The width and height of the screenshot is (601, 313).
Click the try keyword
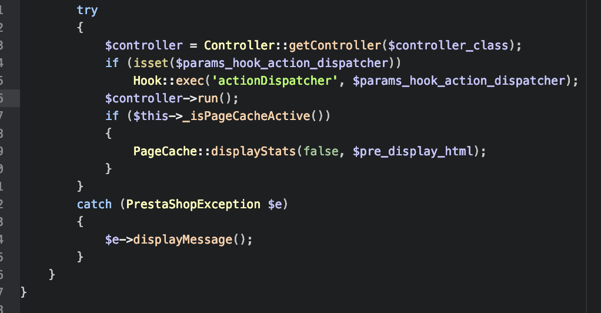(87, 11)
